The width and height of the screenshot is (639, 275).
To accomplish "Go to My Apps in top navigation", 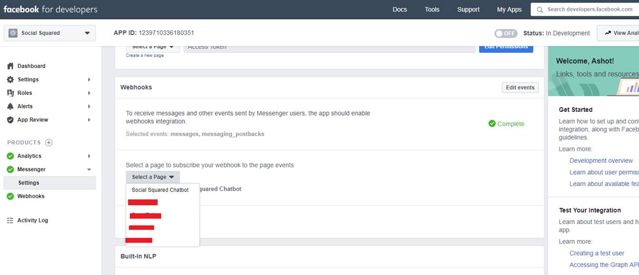I will click(x=509, y=10).
